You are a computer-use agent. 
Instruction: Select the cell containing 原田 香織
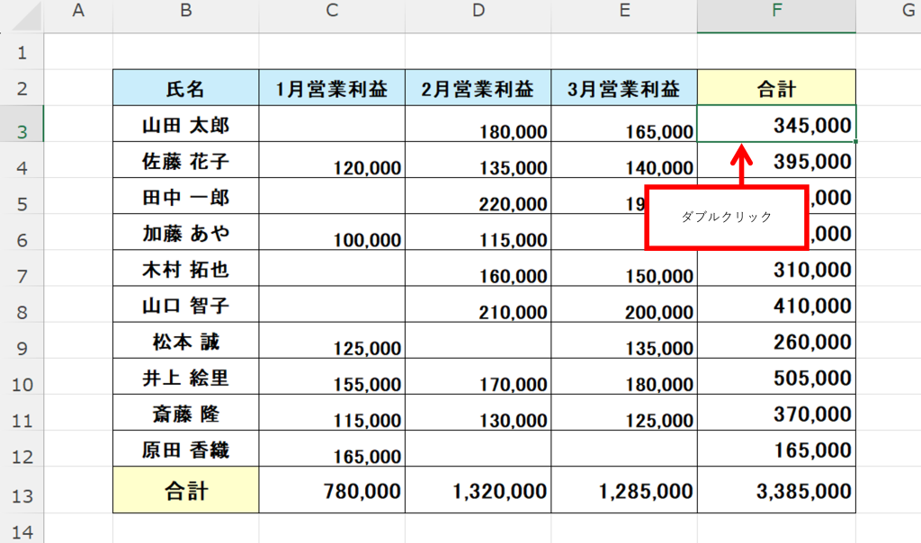185,450
